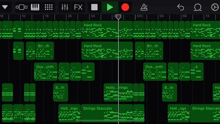This screenshot has height=124, width=220.
Task: Open the Loop Browser
Action: tap(198, 7)
